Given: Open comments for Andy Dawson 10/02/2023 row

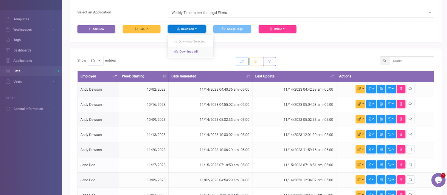Looking at the screenshot, I should point(410,89).
